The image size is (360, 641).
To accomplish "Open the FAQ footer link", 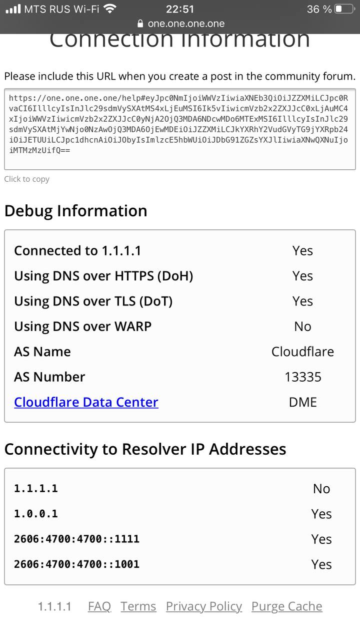I will click(x=99, y=606).
